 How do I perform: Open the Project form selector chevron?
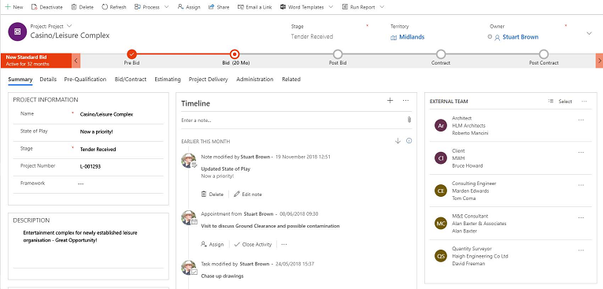(x=69, y=26)
